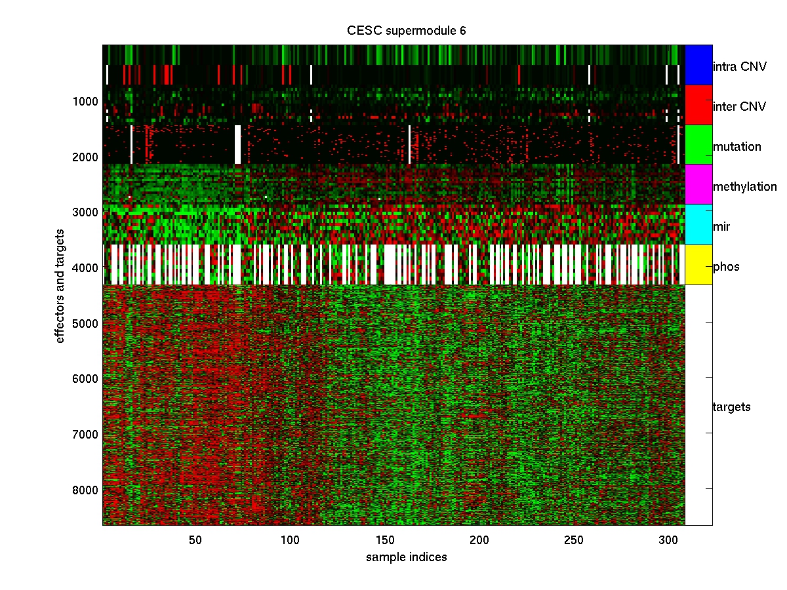Click x-axis tick label 250
Image resolution: width=787 pixels, height=590 pixels.
574,540
